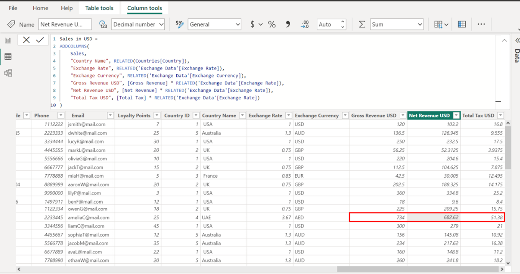Open the File menu

click(13, 8)
